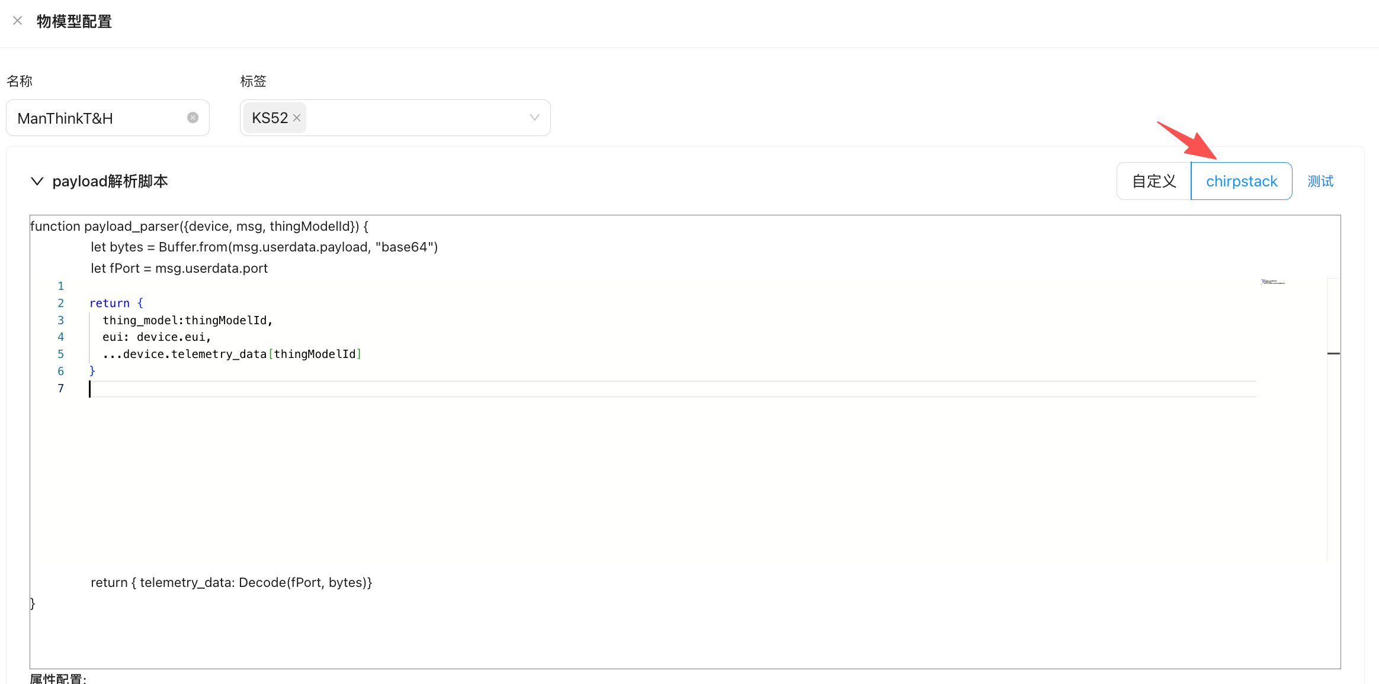Select the chirpstack script mode

pos(1241,181)
